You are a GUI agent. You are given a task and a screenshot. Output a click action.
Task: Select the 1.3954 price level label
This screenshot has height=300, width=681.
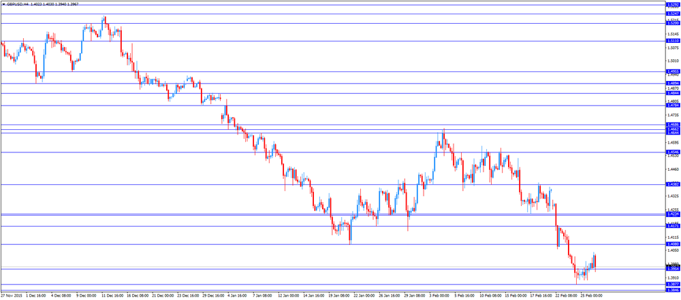coord(673,269)
